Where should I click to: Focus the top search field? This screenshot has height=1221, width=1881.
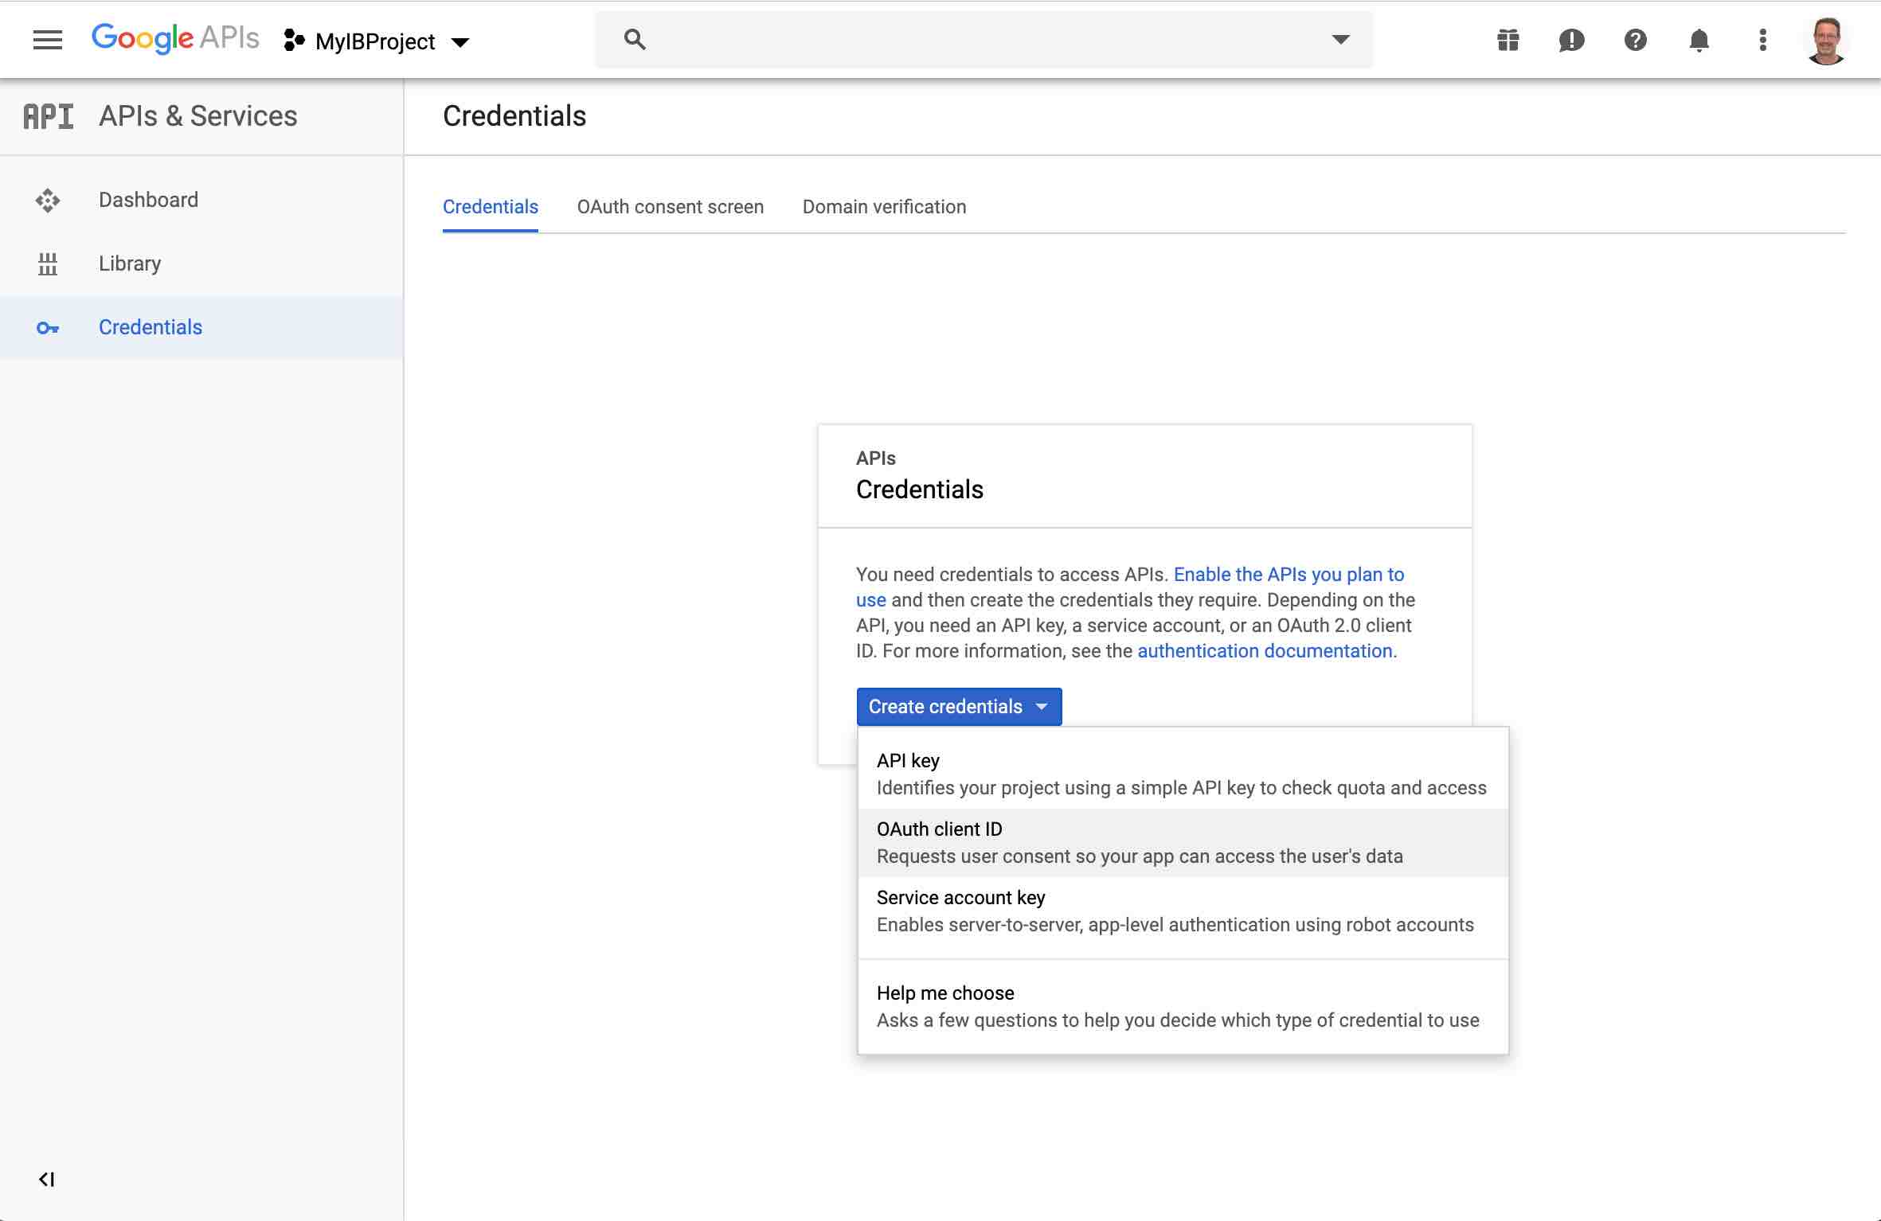[984, 40]
